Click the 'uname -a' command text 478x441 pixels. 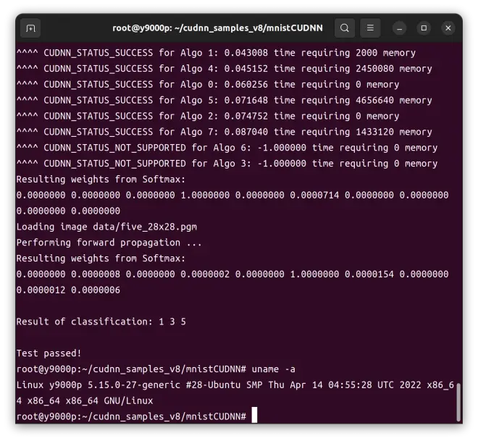273,369
